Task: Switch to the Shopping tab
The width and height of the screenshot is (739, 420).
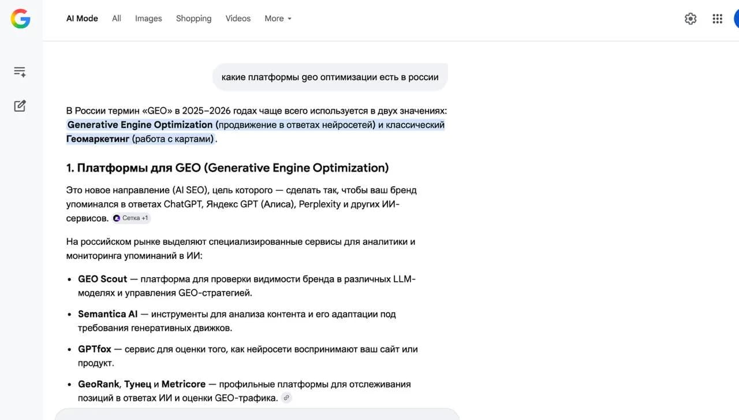Action: (x=193, y=18)
